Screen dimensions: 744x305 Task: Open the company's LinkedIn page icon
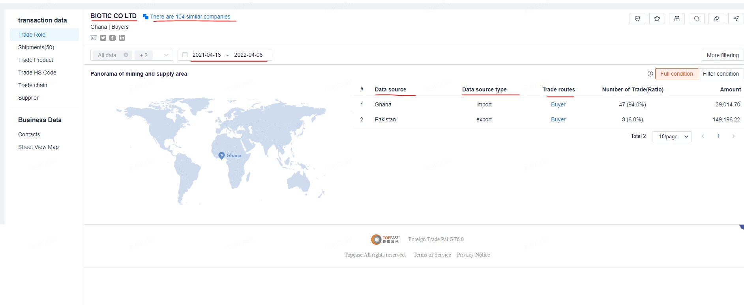pos(122,38)
